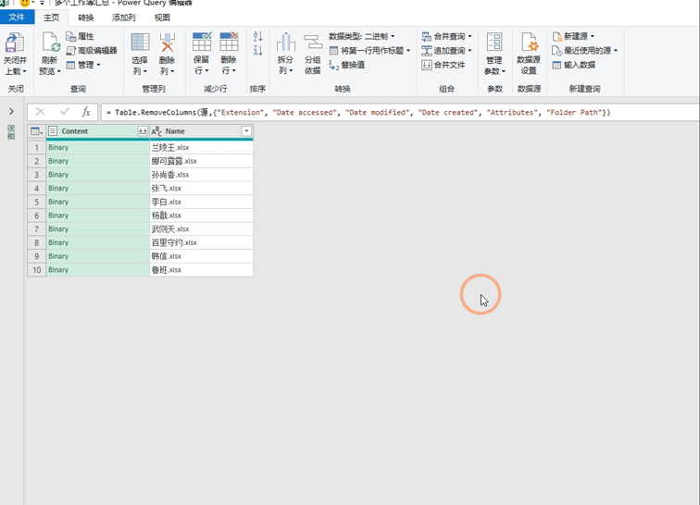Open the Data Type: Binary (数据类型) dropdown
This screenshot has width=700, height=505.
click(362, 36)
